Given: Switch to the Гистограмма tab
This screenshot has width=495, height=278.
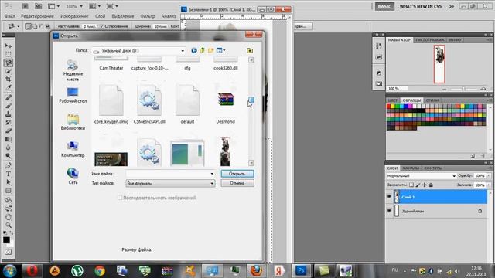Looking at the screenshot, I should [x=429, y=40].
